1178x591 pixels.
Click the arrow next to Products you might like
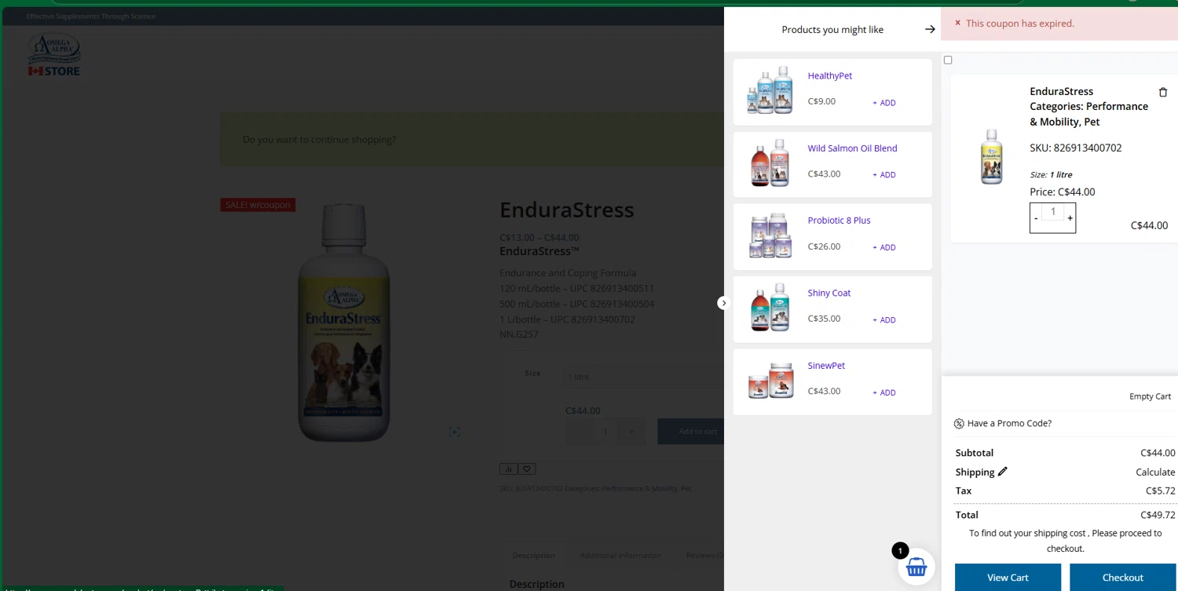[x=930, y=30]
